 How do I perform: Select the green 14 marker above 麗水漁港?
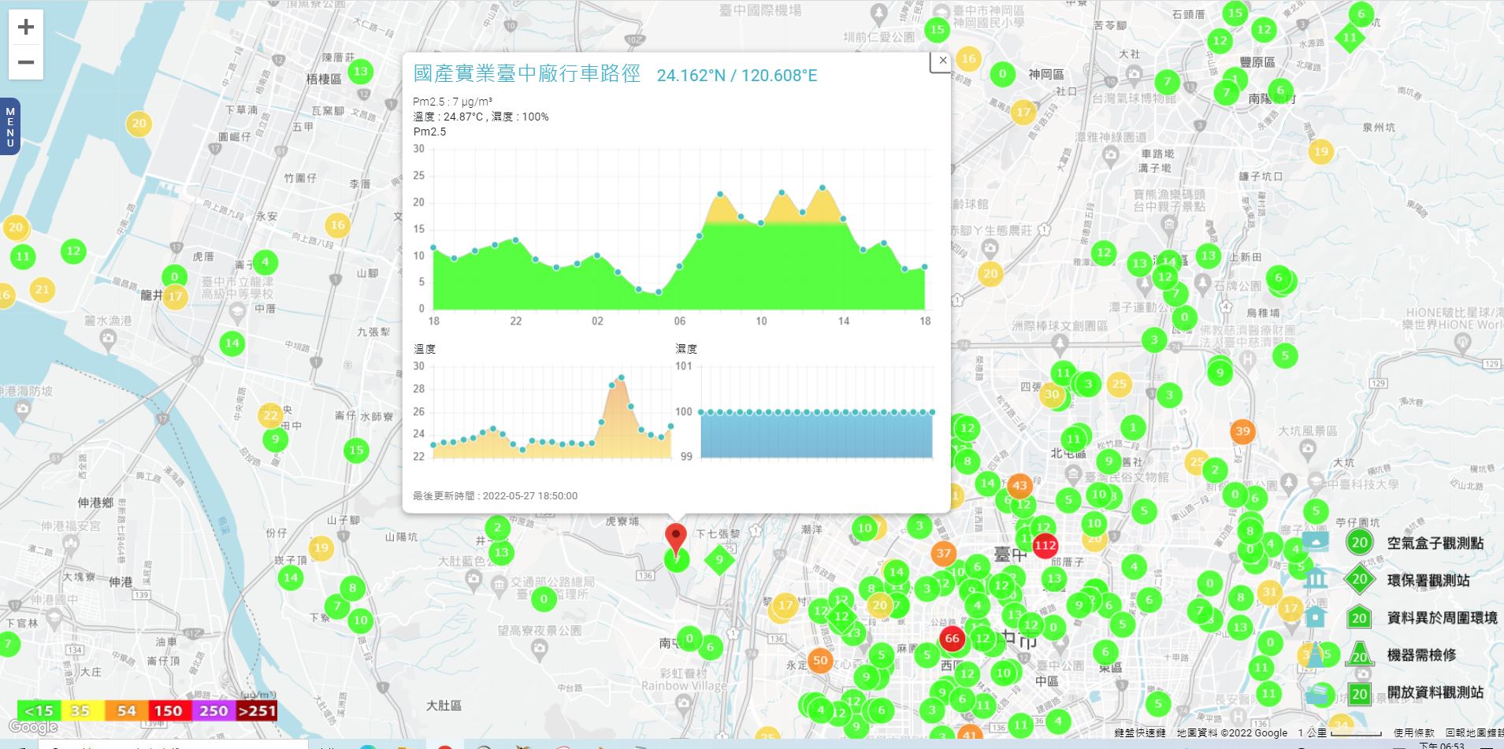click(x=232, y=343)
